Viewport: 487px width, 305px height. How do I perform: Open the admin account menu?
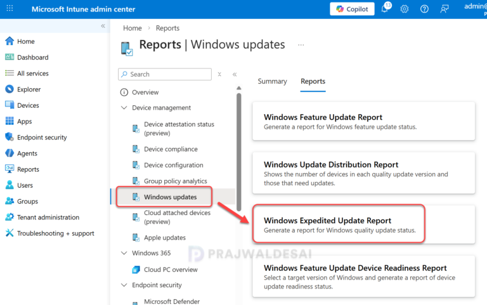click(x=476, y=9)
